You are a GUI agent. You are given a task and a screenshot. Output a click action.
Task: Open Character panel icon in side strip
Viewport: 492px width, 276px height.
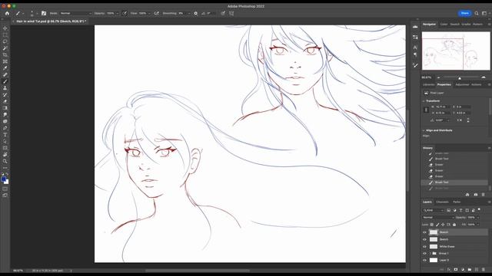(x=415, y=48)
